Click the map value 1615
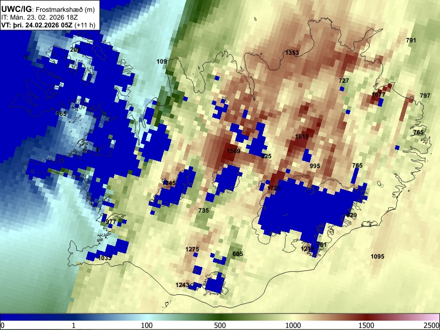The width and height of the screenshot is (440, 330). pyautogui.click(x=302, y=137)
